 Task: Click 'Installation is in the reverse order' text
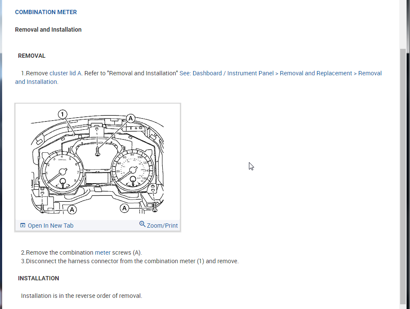[81, 296]
